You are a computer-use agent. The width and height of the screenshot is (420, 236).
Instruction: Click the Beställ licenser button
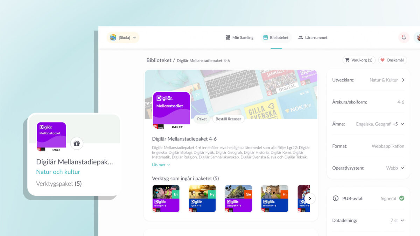click(x=228, y=119)
